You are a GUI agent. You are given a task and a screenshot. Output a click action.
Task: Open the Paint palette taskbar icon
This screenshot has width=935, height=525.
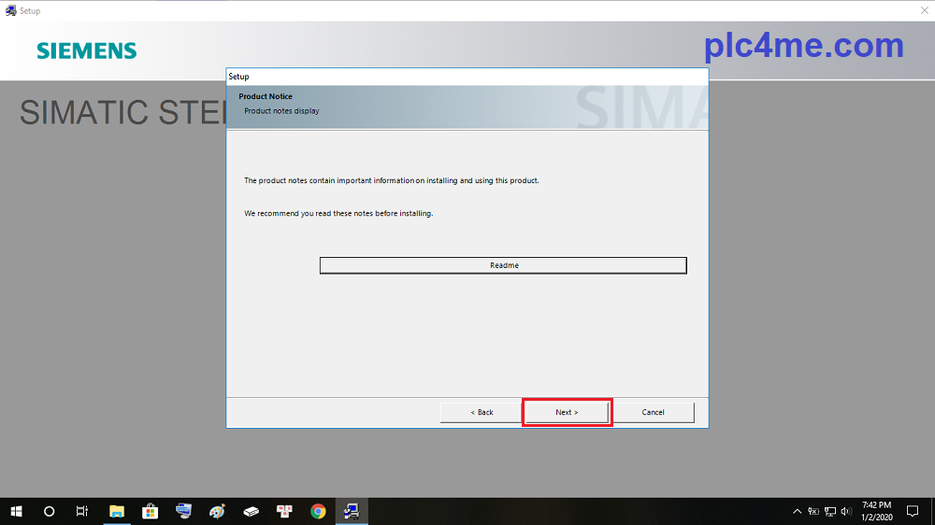(x=217, y=511)
